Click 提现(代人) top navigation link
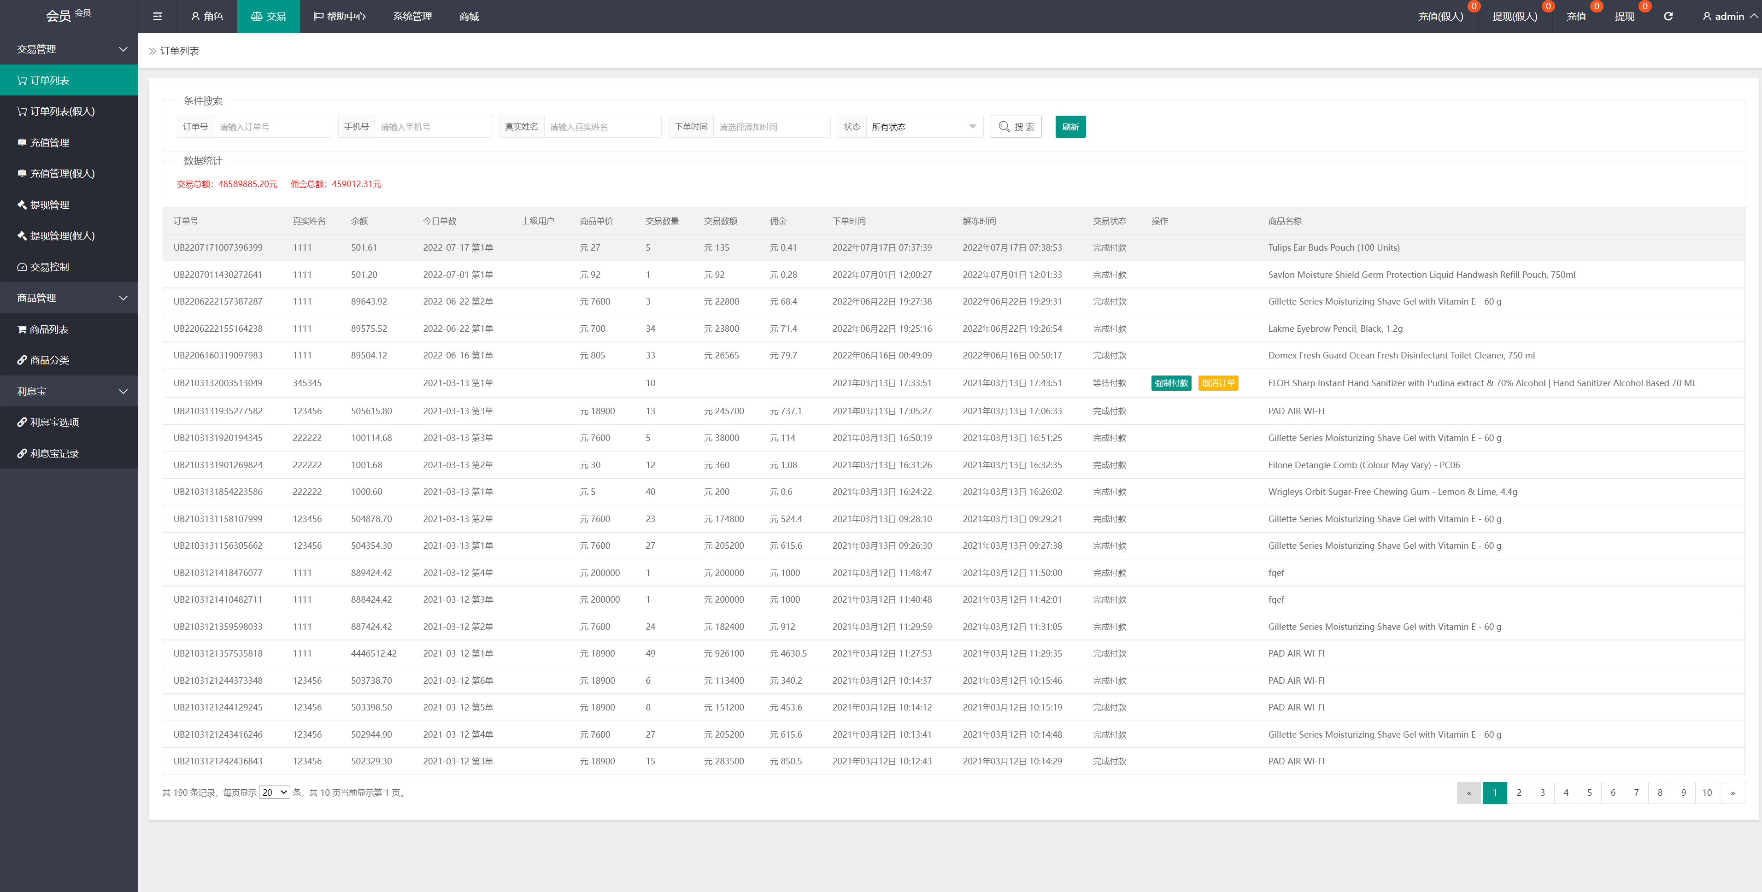 [x=1512, y=16]
